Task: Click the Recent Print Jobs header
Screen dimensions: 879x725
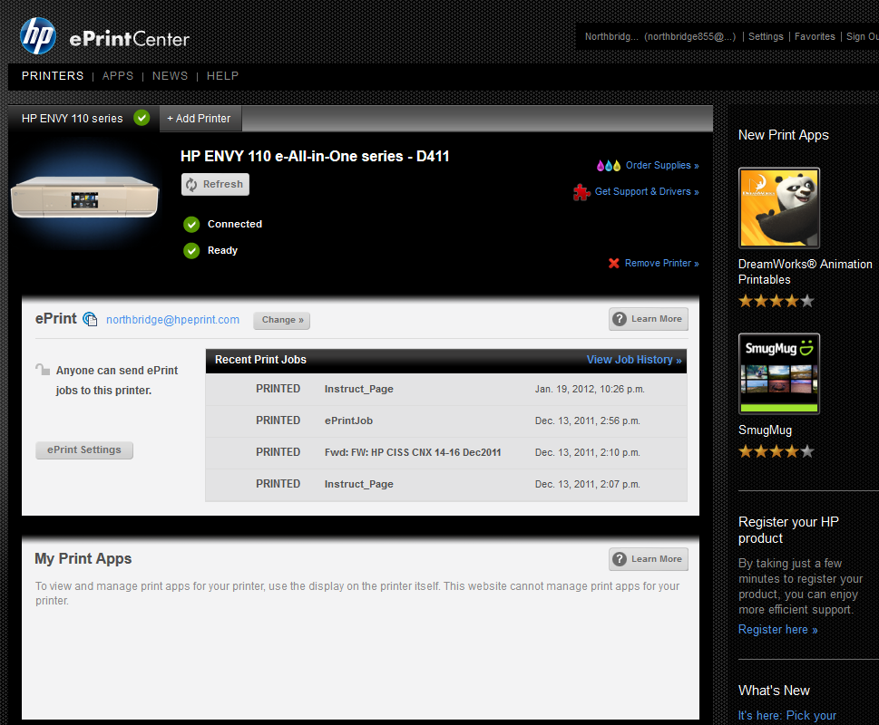Action: tap(260, 360)
